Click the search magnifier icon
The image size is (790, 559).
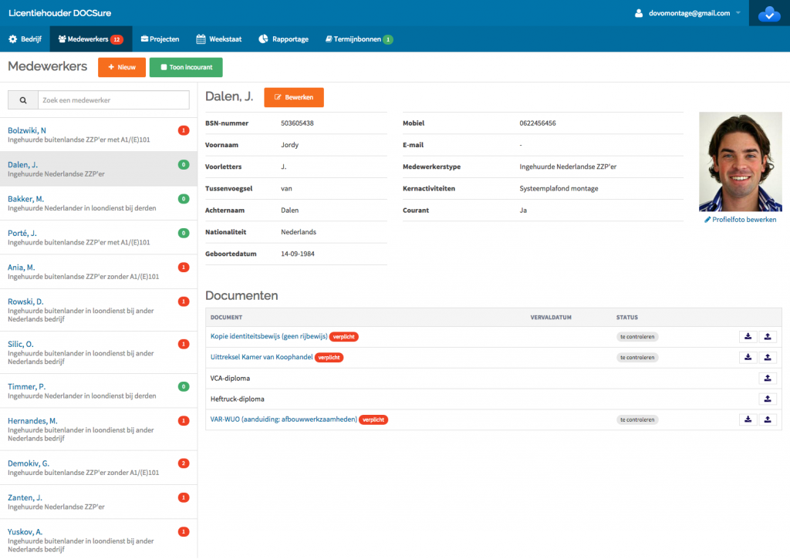22,99
